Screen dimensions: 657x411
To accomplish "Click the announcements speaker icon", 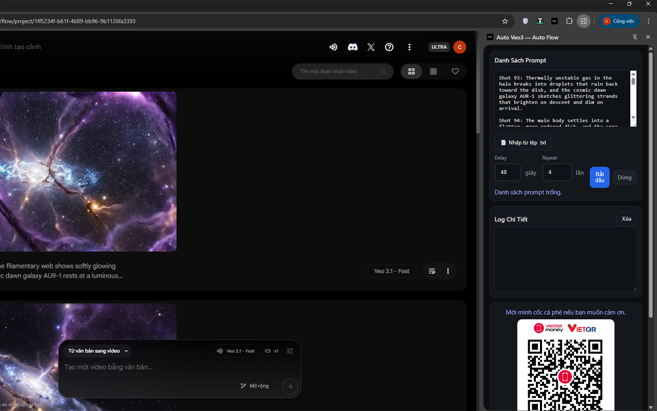I will click(333, 47).
